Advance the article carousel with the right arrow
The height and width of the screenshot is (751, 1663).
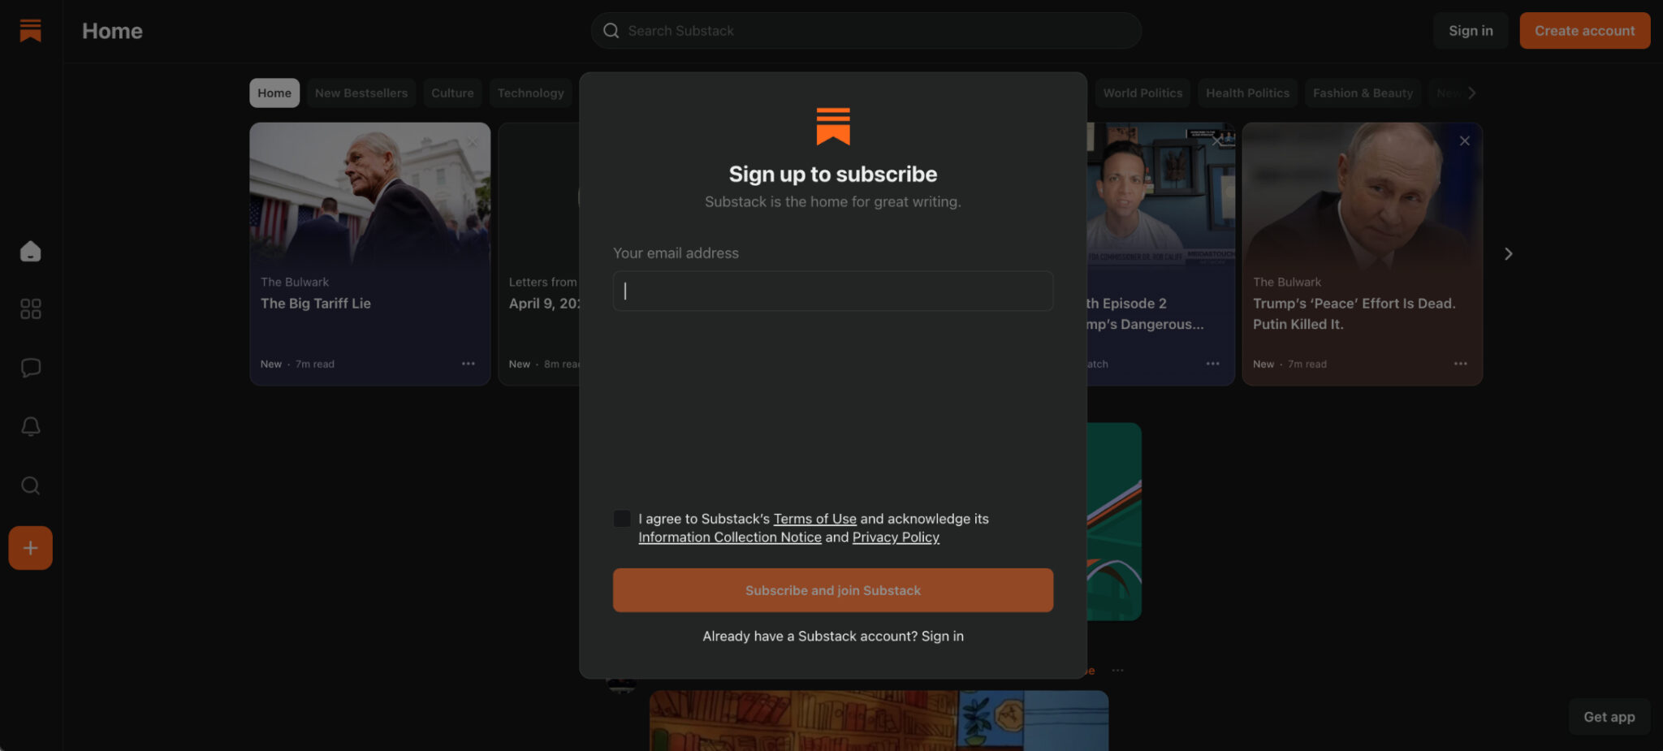tap(1508, 253)
